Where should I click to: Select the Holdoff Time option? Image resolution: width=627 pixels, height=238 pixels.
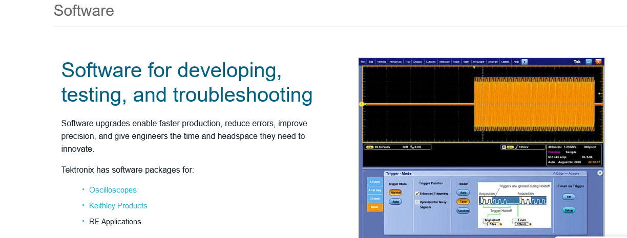tap(463, 202)
